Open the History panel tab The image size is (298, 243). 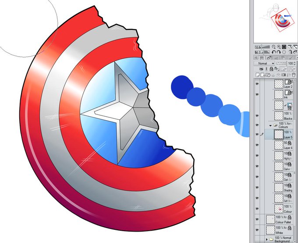[283, 58]
